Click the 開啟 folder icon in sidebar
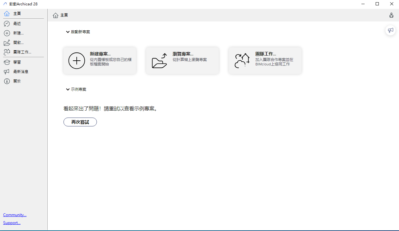399x231 pixels. [x=7, y=43]
